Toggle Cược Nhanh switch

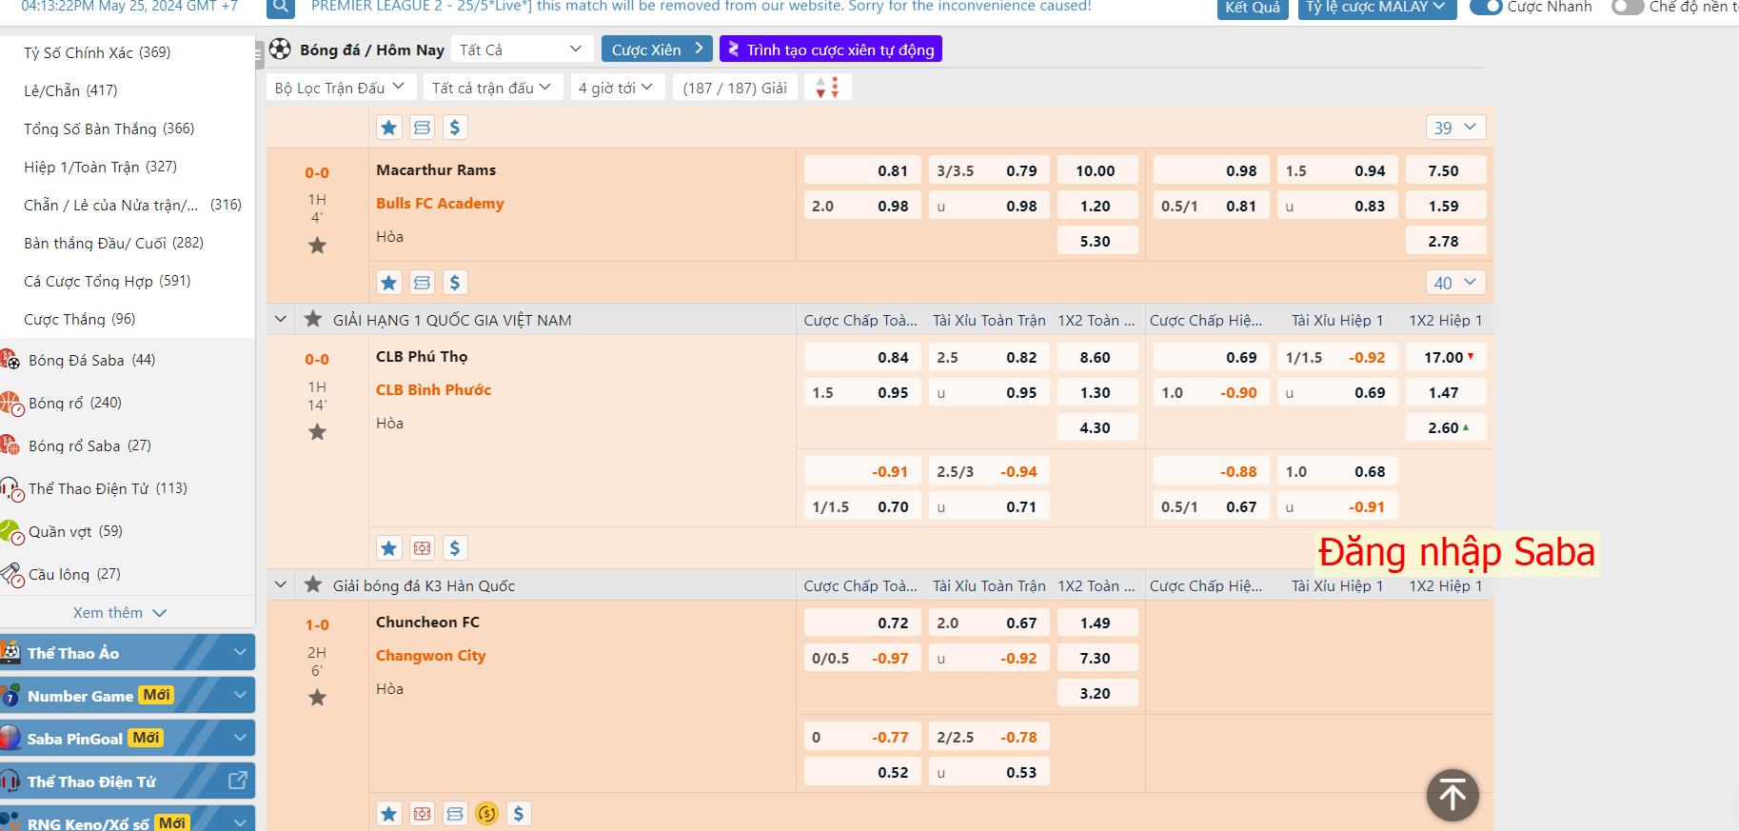pyautogui.click(x=1486, y=7)
